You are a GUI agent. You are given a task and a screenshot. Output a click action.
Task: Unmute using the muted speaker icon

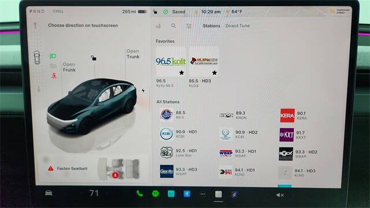click(x=280, y=195)
